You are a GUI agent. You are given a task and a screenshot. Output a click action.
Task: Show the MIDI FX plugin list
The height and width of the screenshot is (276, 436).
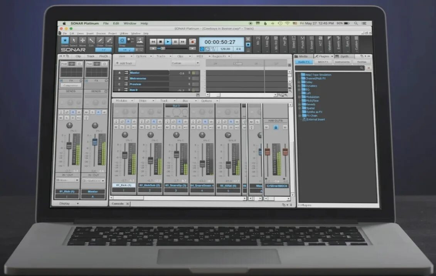[323, 62]
